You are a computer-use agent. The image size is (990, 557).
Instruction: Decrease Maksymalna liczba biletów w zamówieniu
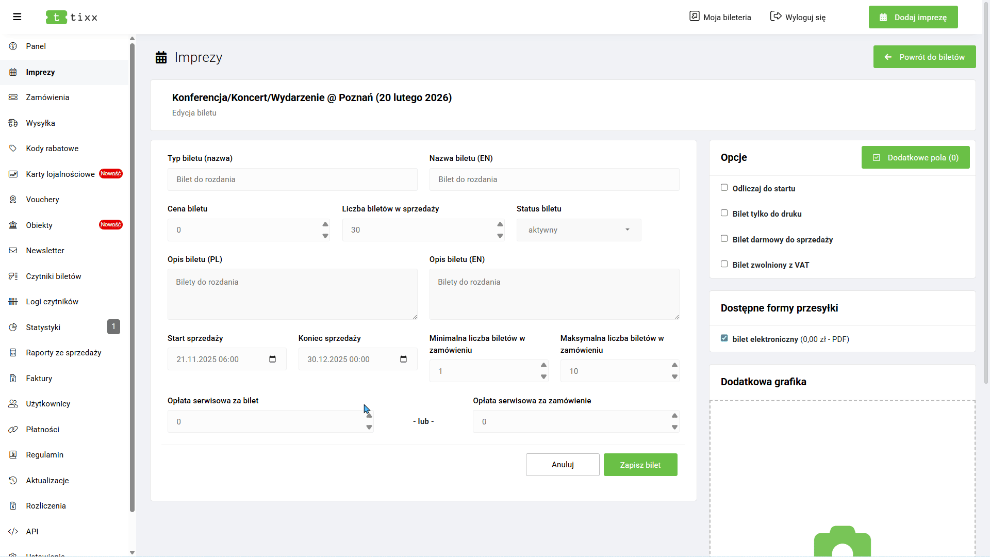(674, 377)
